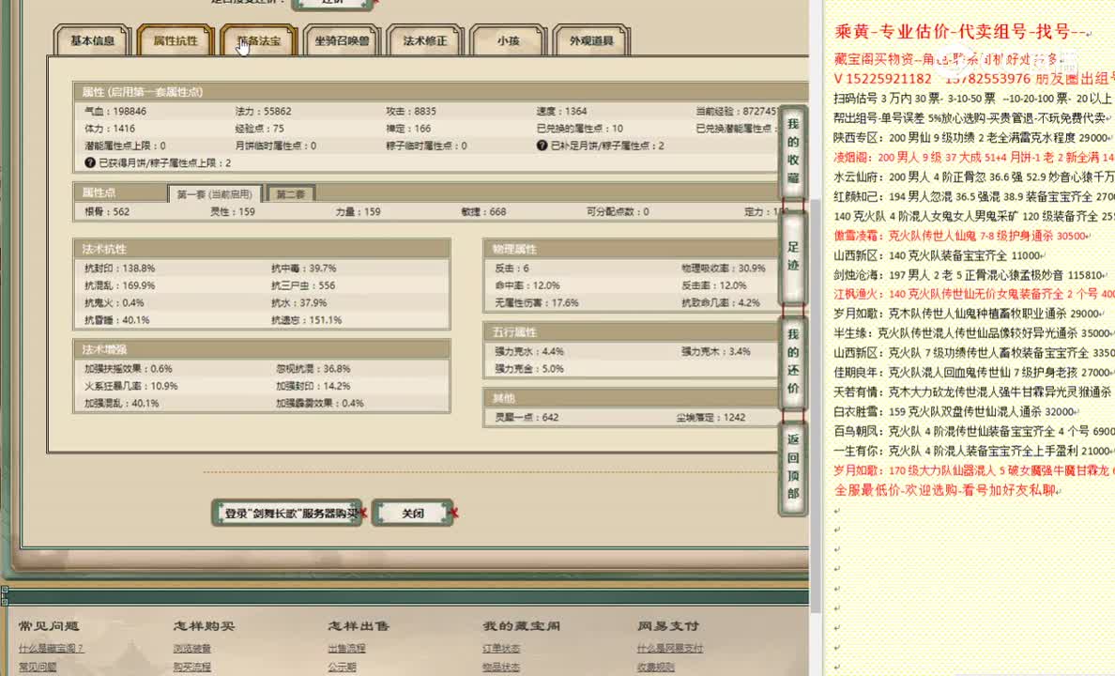Select the 外观道具 tab
The image size is (1115, 676).
pyautogui.click(x=591, y=40)
